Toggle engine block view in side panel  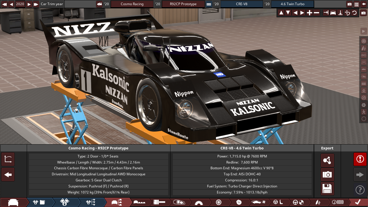click(364, 83)
